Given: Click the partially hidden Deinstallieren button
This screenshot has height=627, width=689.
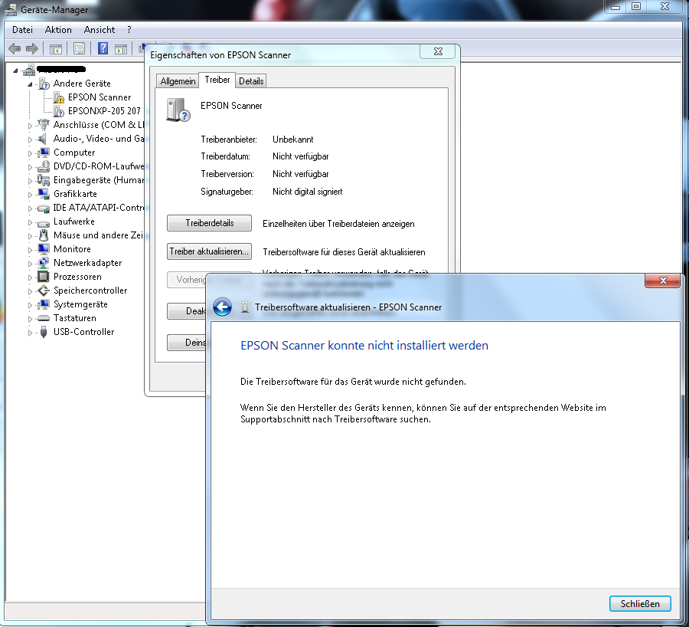Looking at the screenshot, I should click(x=187, y=343).
